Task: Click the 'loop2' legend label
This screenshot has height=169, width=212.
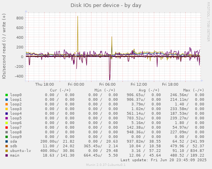Action: (16, 104)
